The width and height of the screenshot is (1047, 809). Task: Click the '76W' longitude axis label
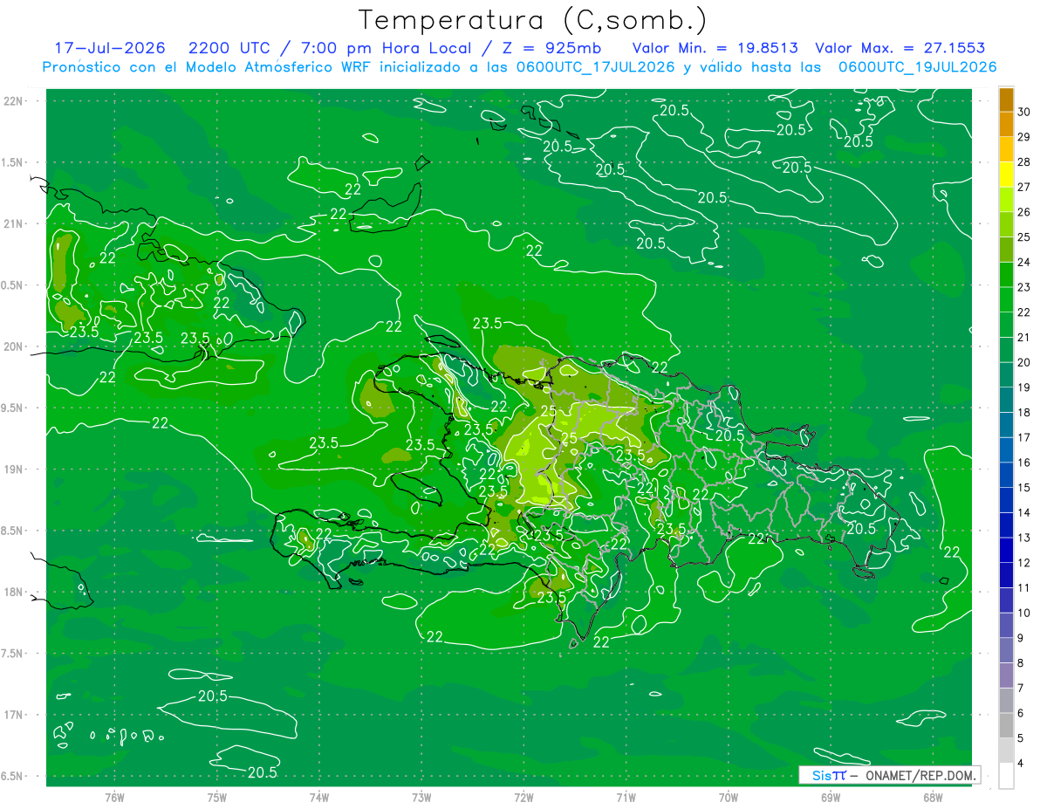click(115, 797)
